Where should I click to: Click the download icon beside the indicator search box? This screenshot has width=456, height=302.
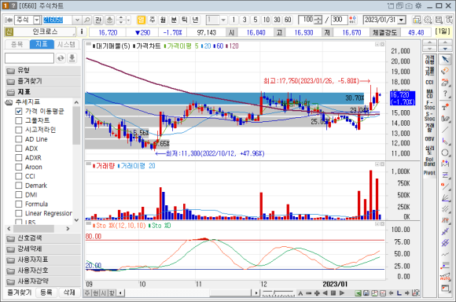[x=72, y=58]
